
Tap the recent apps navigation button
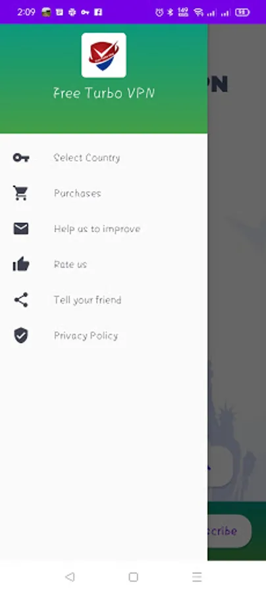(x=196, y=577)
